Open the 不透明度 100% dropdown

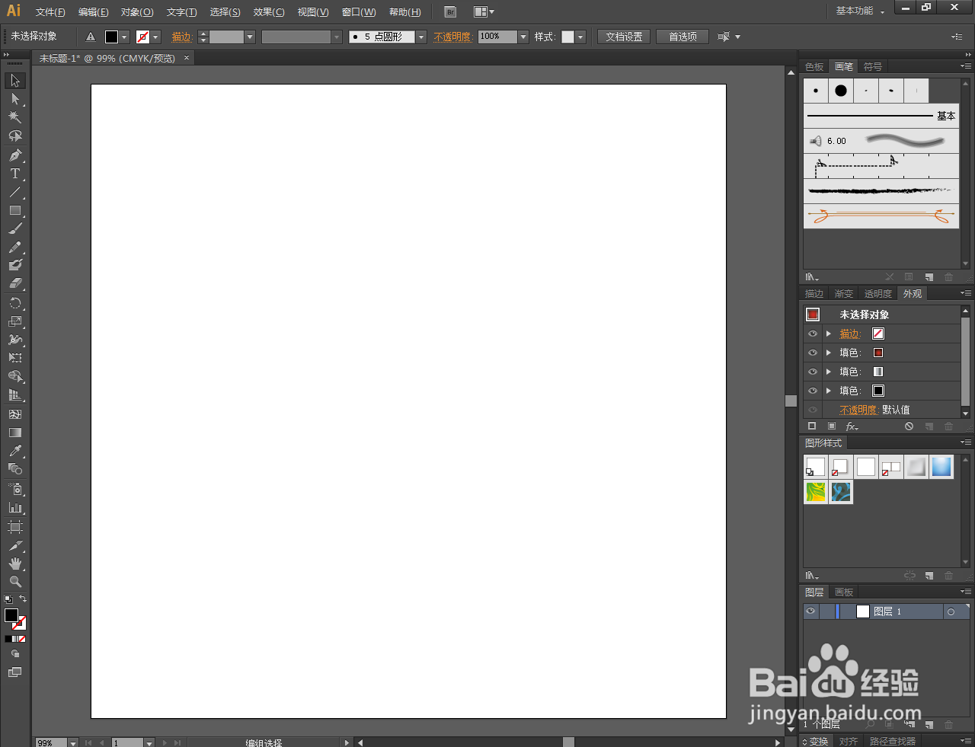click(523, 37)
